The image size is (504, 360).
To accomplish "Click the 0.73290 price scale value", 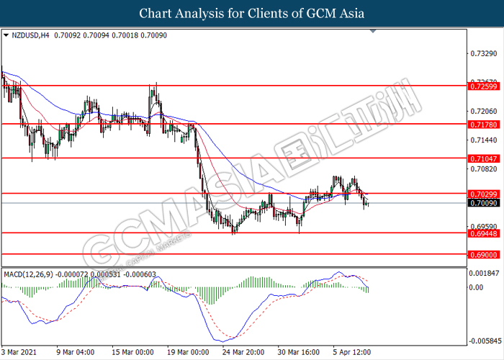I will (481, 53).
